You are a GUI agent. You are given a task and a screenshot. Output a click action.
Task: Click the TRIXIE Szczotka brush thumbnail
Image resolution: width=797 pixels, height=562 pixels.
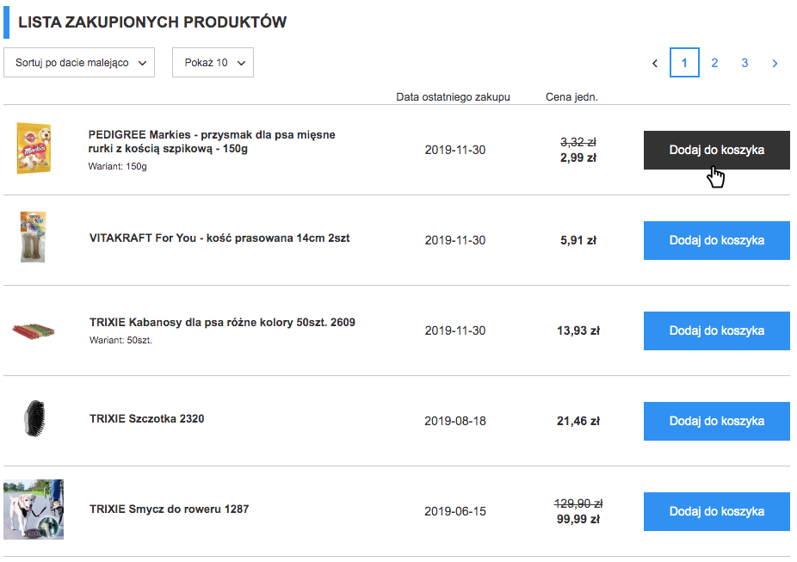tap(34, 418)
